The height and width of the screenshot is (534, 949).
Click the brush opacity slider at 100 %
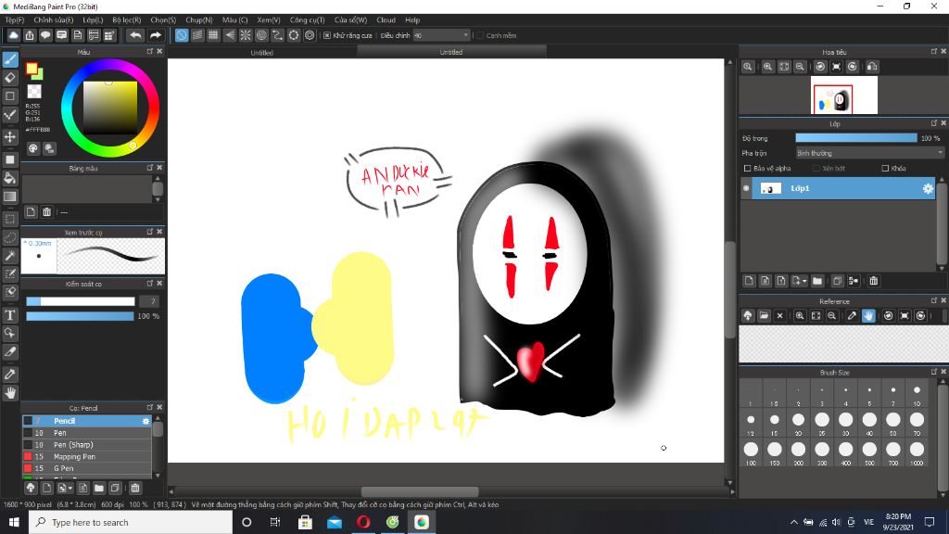tap(80, 316)
